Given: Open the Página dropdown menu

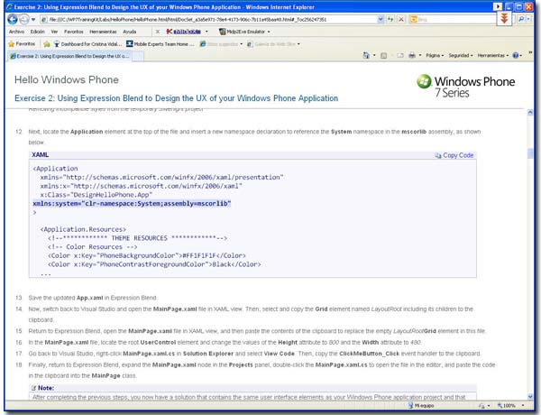Looking at the screenshot, I should [x=435, y=55].
